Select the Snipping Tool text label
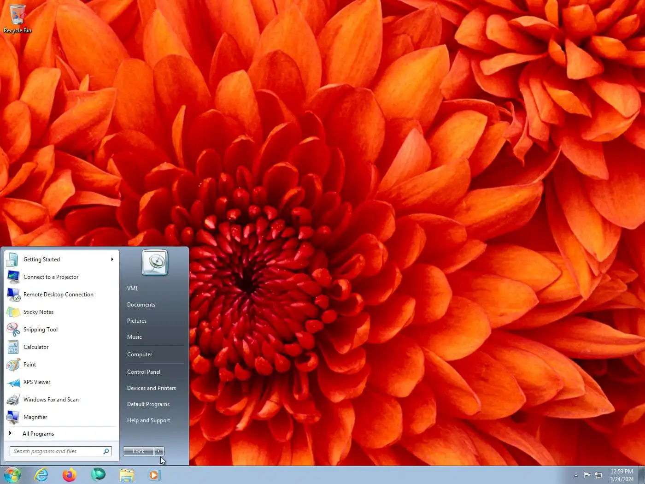The width and height of the screenshot is (645, 484). (41, 330)
